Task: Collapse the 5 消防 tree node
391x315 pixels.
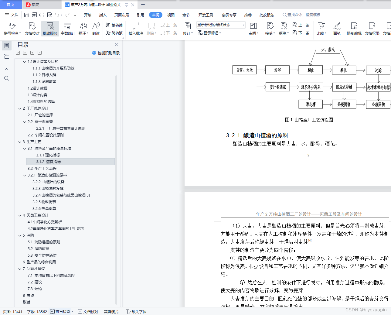Action: [x=20, y=235]
